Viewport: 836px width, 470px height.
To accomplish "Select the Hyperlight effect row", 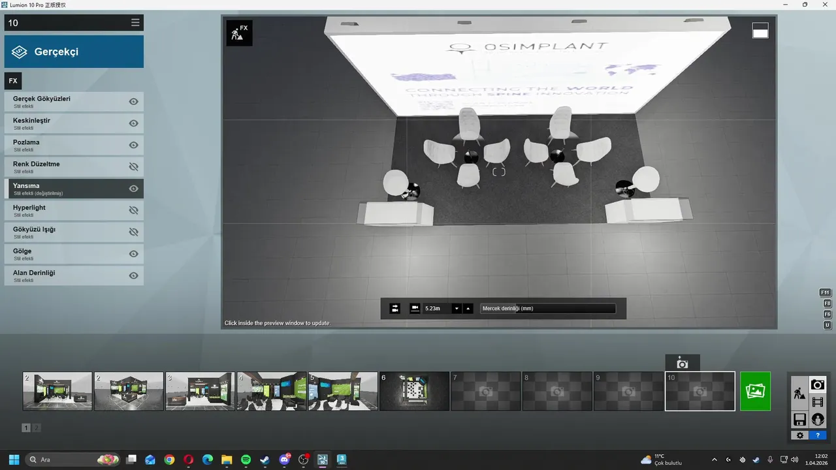I will (74, 210).
